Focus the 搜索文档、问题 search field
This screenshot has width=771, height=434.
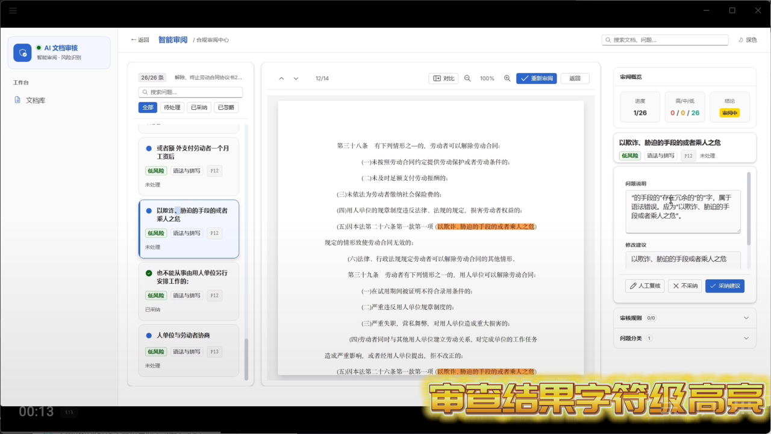pyautogui.click(x=665, y=40)
